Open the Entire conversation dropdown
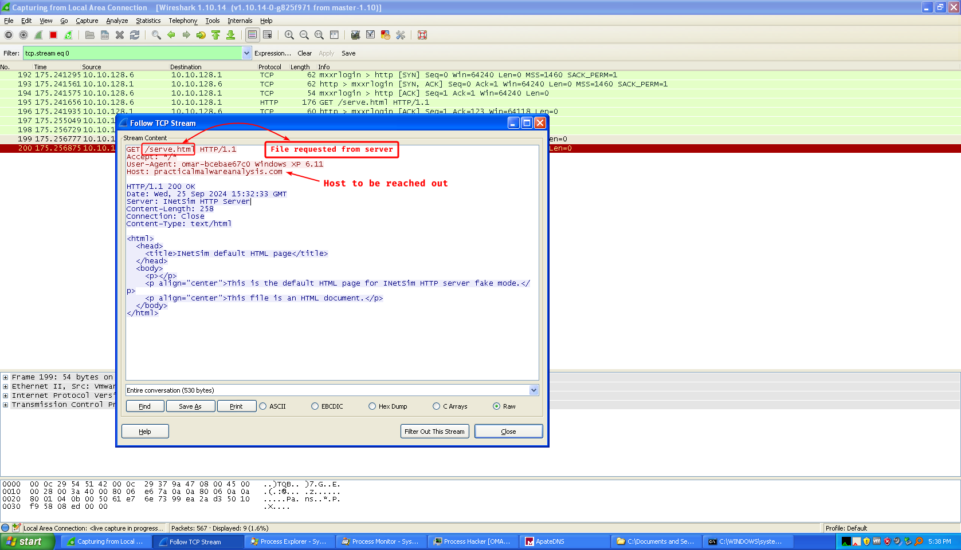Image resolution: width=961 pixels, height=550 pixels. pos(534,390)
